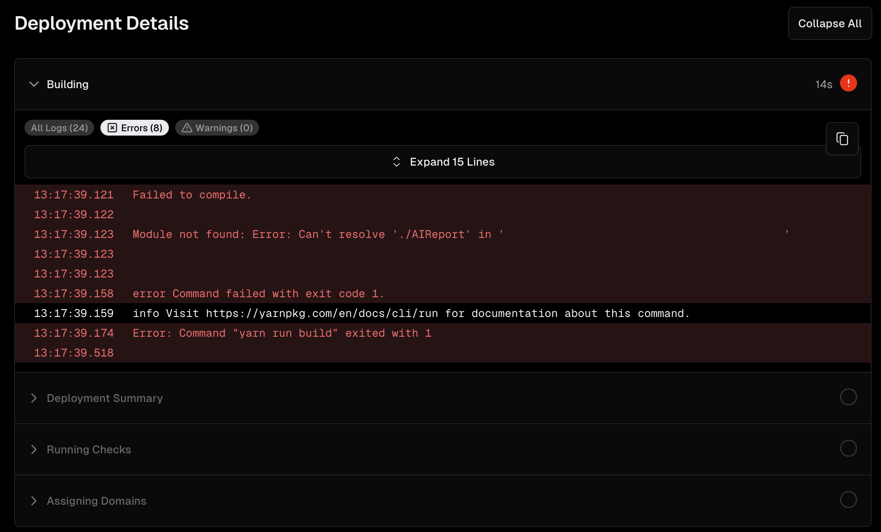The image size is (881, 532).
Task: Click the 'Module not found' error line
Action: tap(443, 234)
